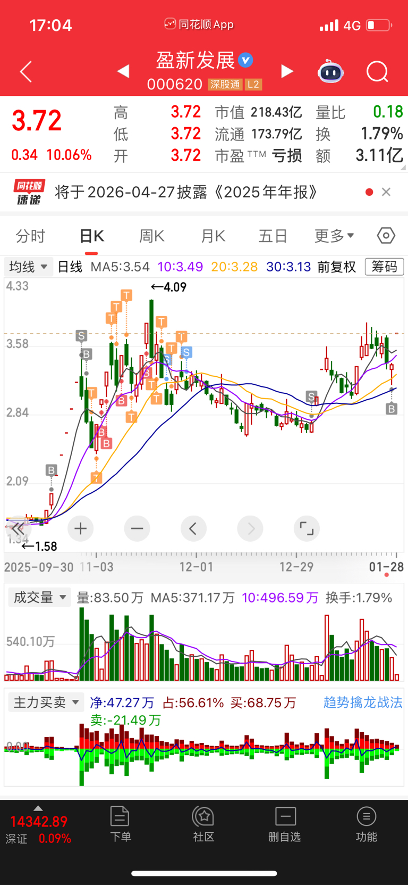Tap the stock code 000620
Screen dimensions: 408x885
(175, 85)
